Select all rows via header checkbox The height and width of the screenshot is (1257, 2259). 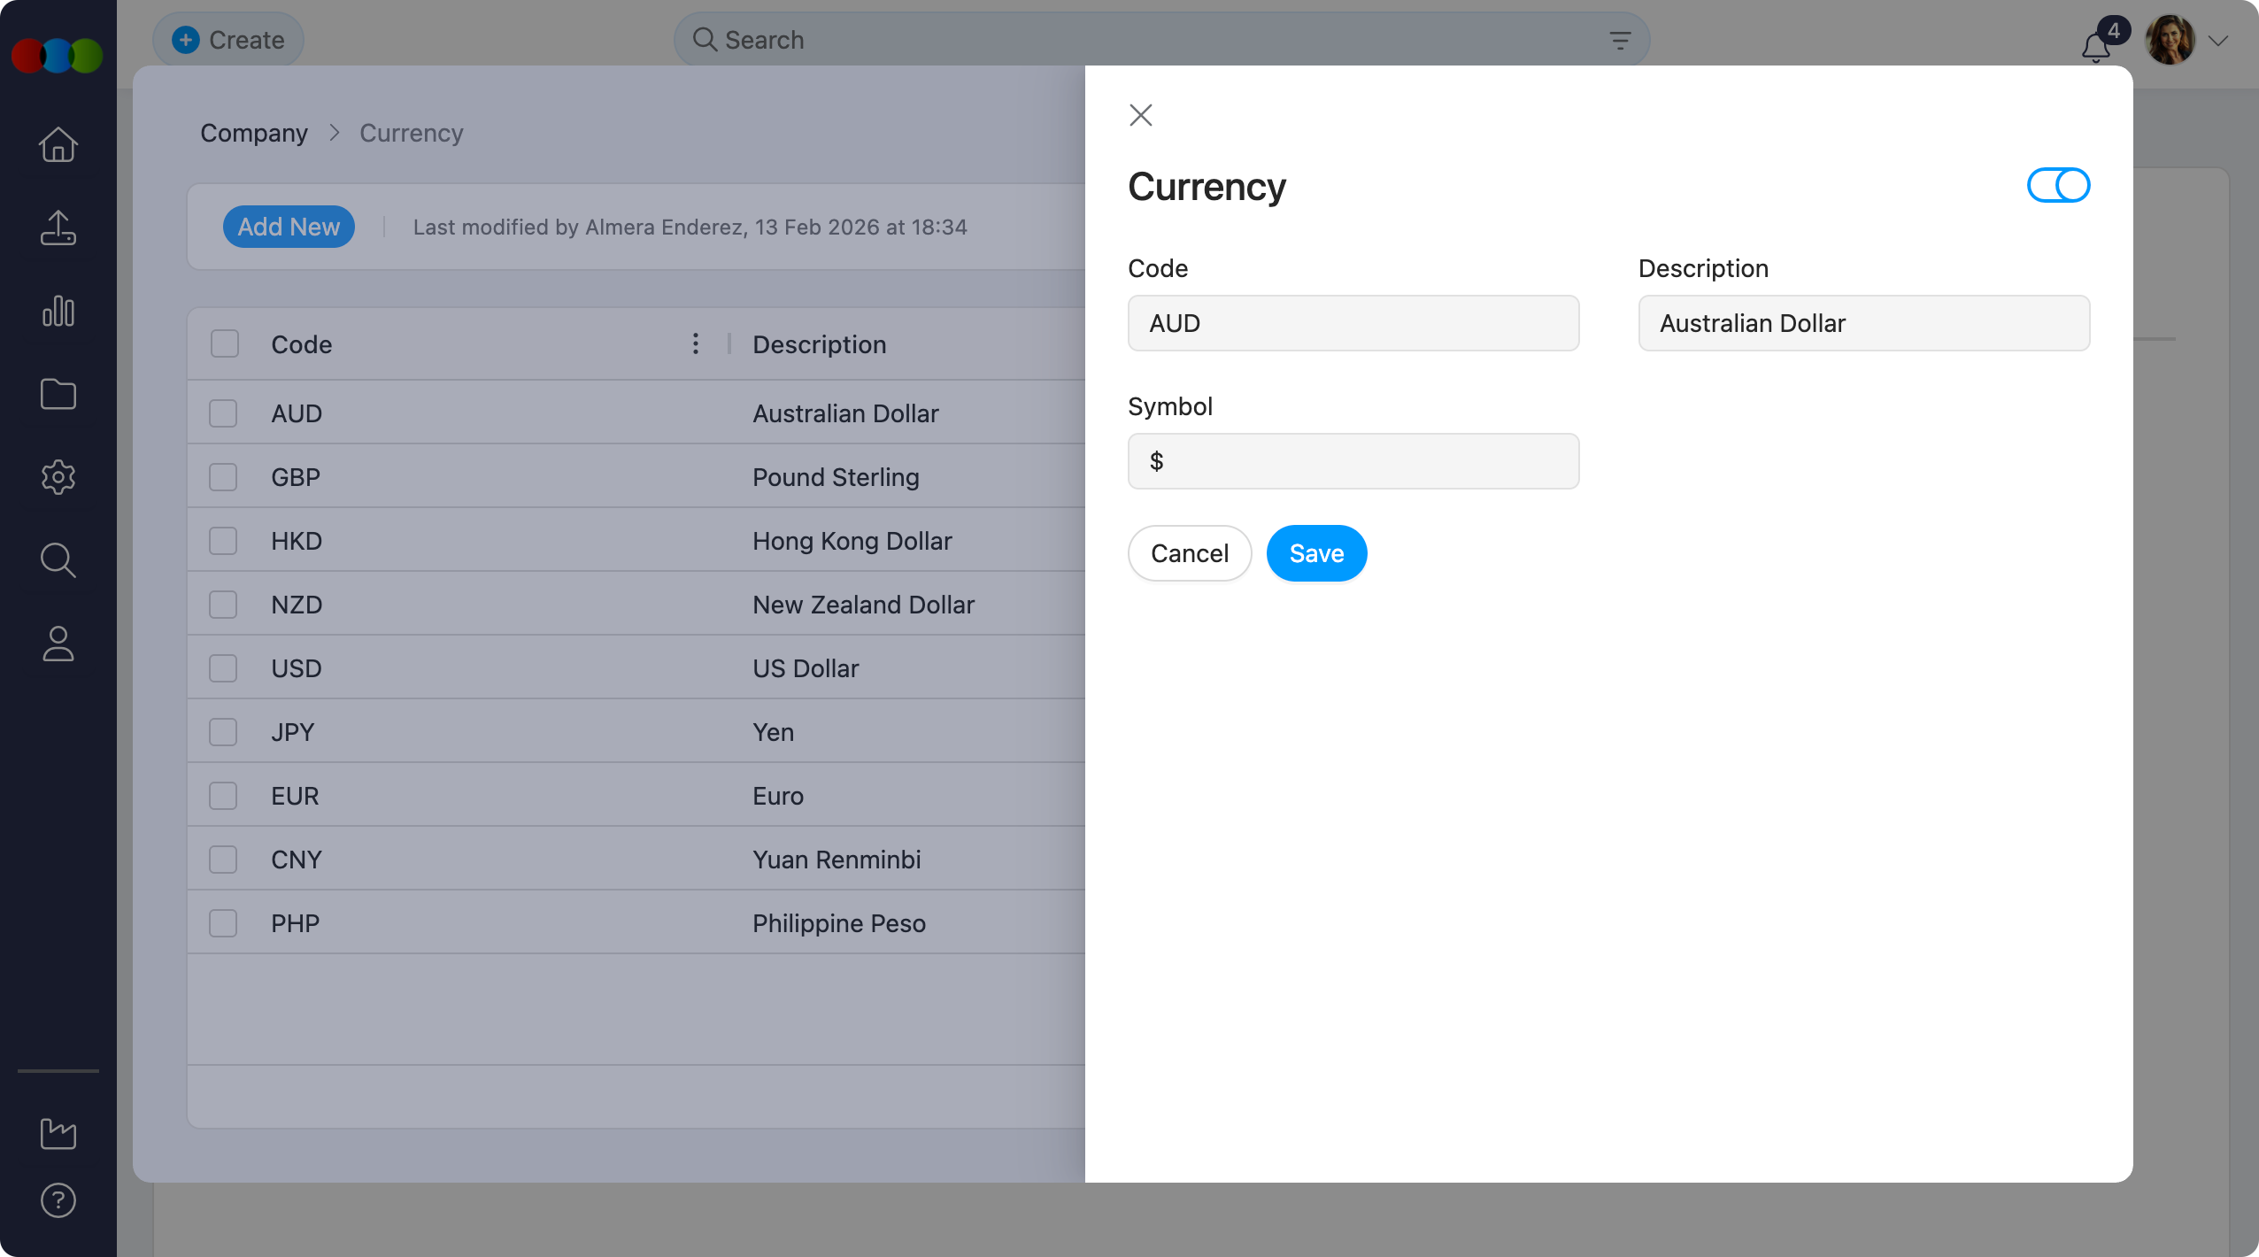pyautogui.click(x=223, y=343)
